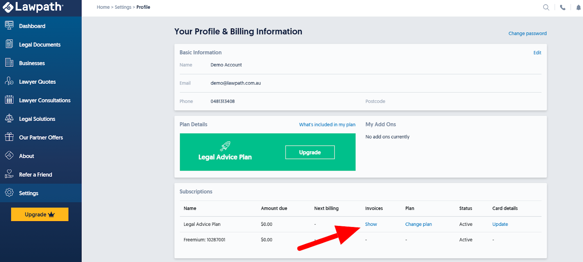Open search with the magnifier icon
Screen dimensions: 583x262
[546, 7]
